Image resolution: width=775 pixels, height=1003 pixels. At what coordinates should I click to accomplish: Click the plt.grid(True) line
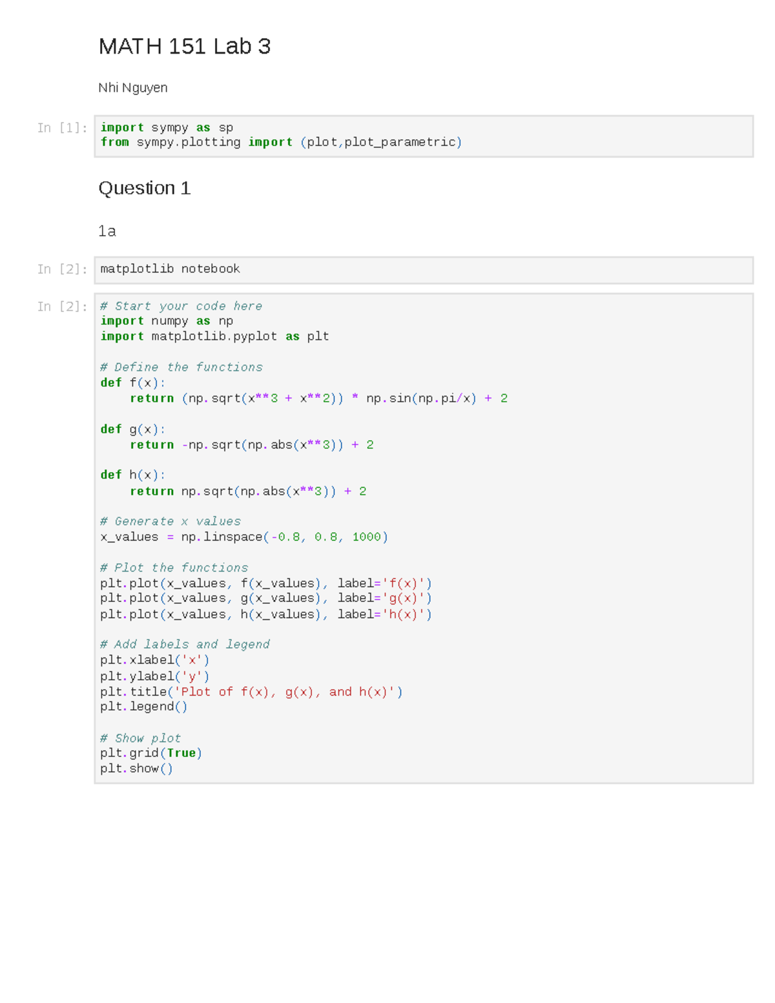(150, 753)
